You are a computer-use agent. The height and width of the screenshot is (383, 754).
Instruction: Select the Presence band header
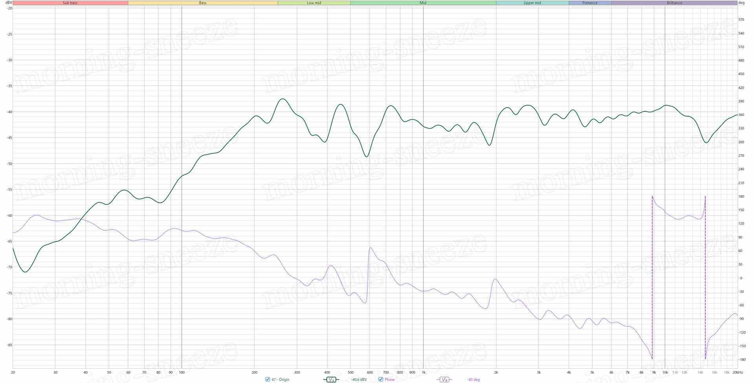[590, 3]
